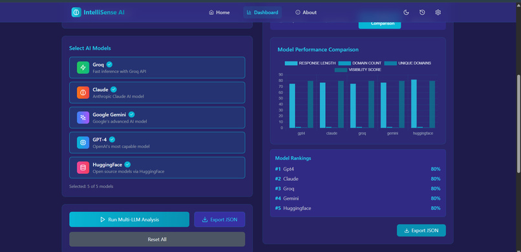Screen dimensions: 521x252
Task: Open settings with the gear icon
Action: 438,12
